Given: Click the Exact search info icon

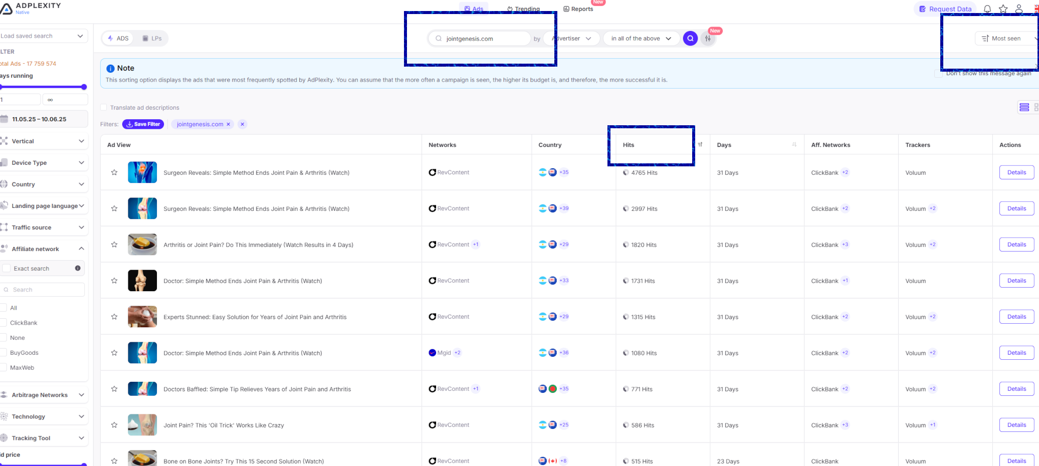Looking at the screenshot, I should [x=78, y=268].
